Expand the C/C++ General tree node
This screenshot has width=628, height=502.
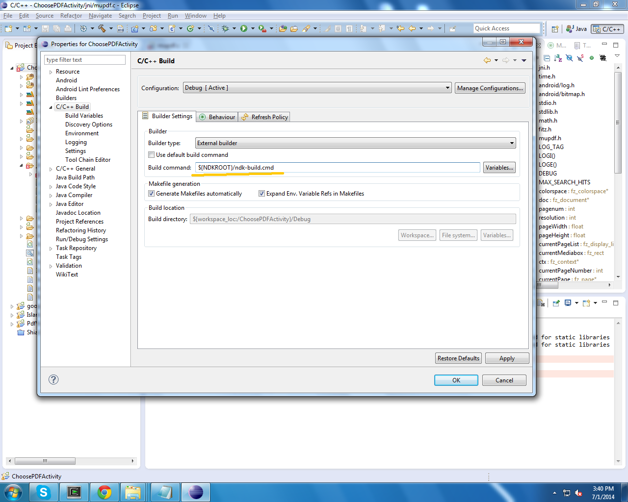click(x=51, y=169)
